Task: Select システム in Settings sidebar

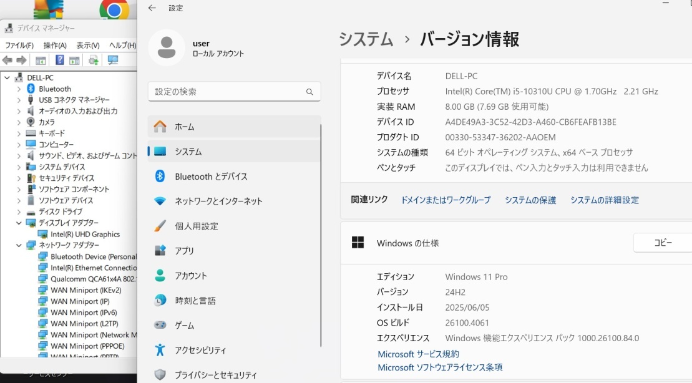Action: click(234, 152)
